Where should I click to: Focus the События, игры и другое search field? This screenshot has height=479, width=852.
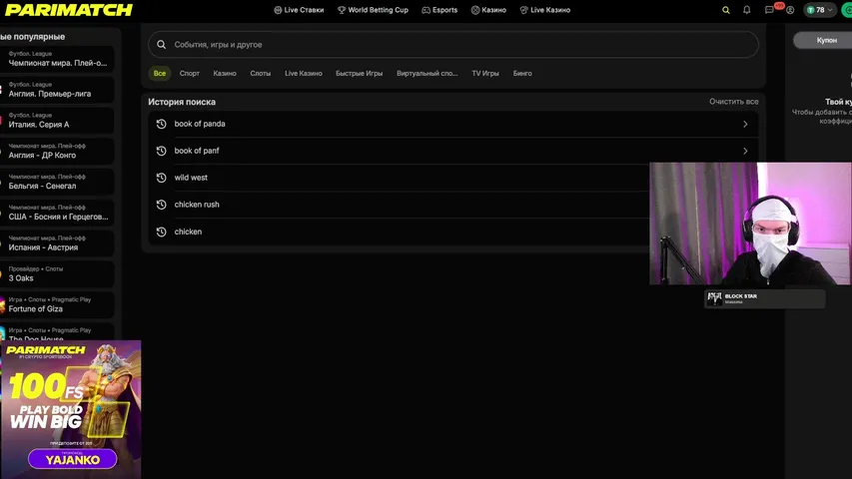[x=453, y=45]
